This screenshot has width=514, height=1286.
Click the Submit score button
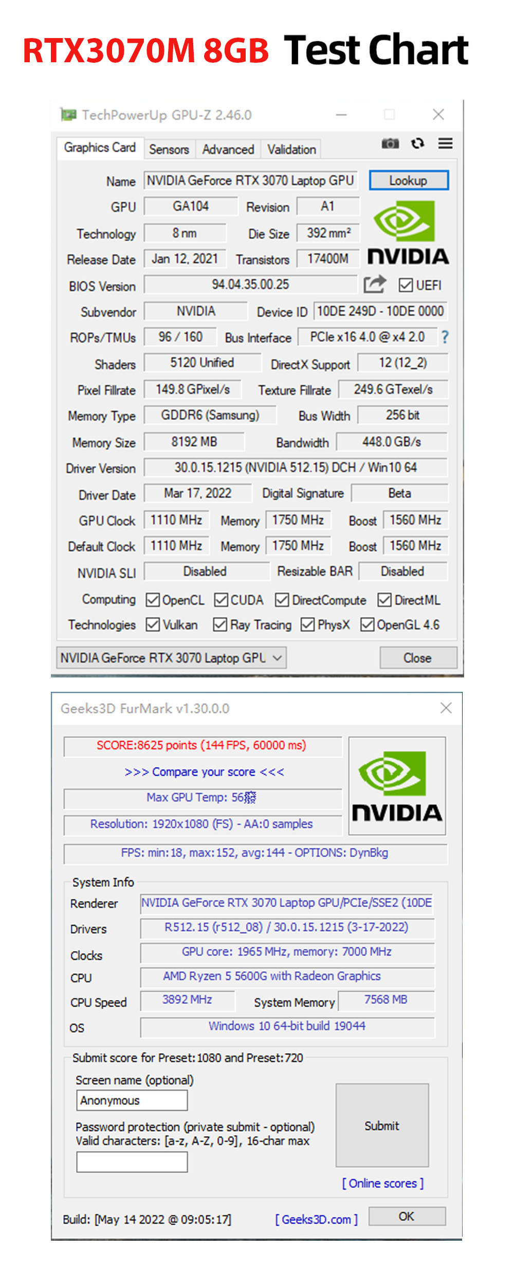[x=382, y=1126]
